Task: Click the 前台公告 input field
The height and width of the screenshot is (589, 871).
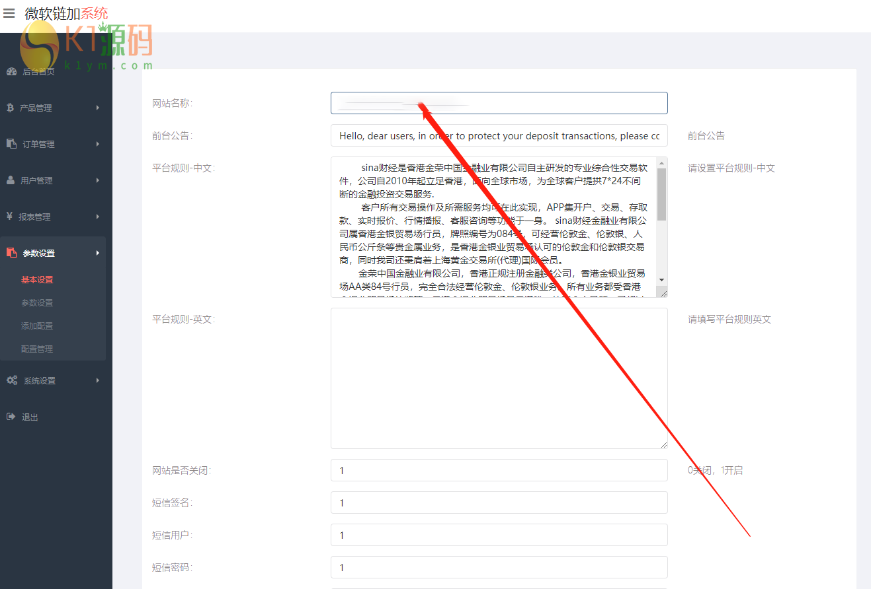Action: click(x=499, y=135)
